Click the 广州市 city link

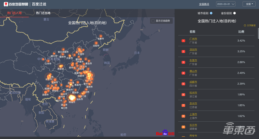click(x=193, y=39)
